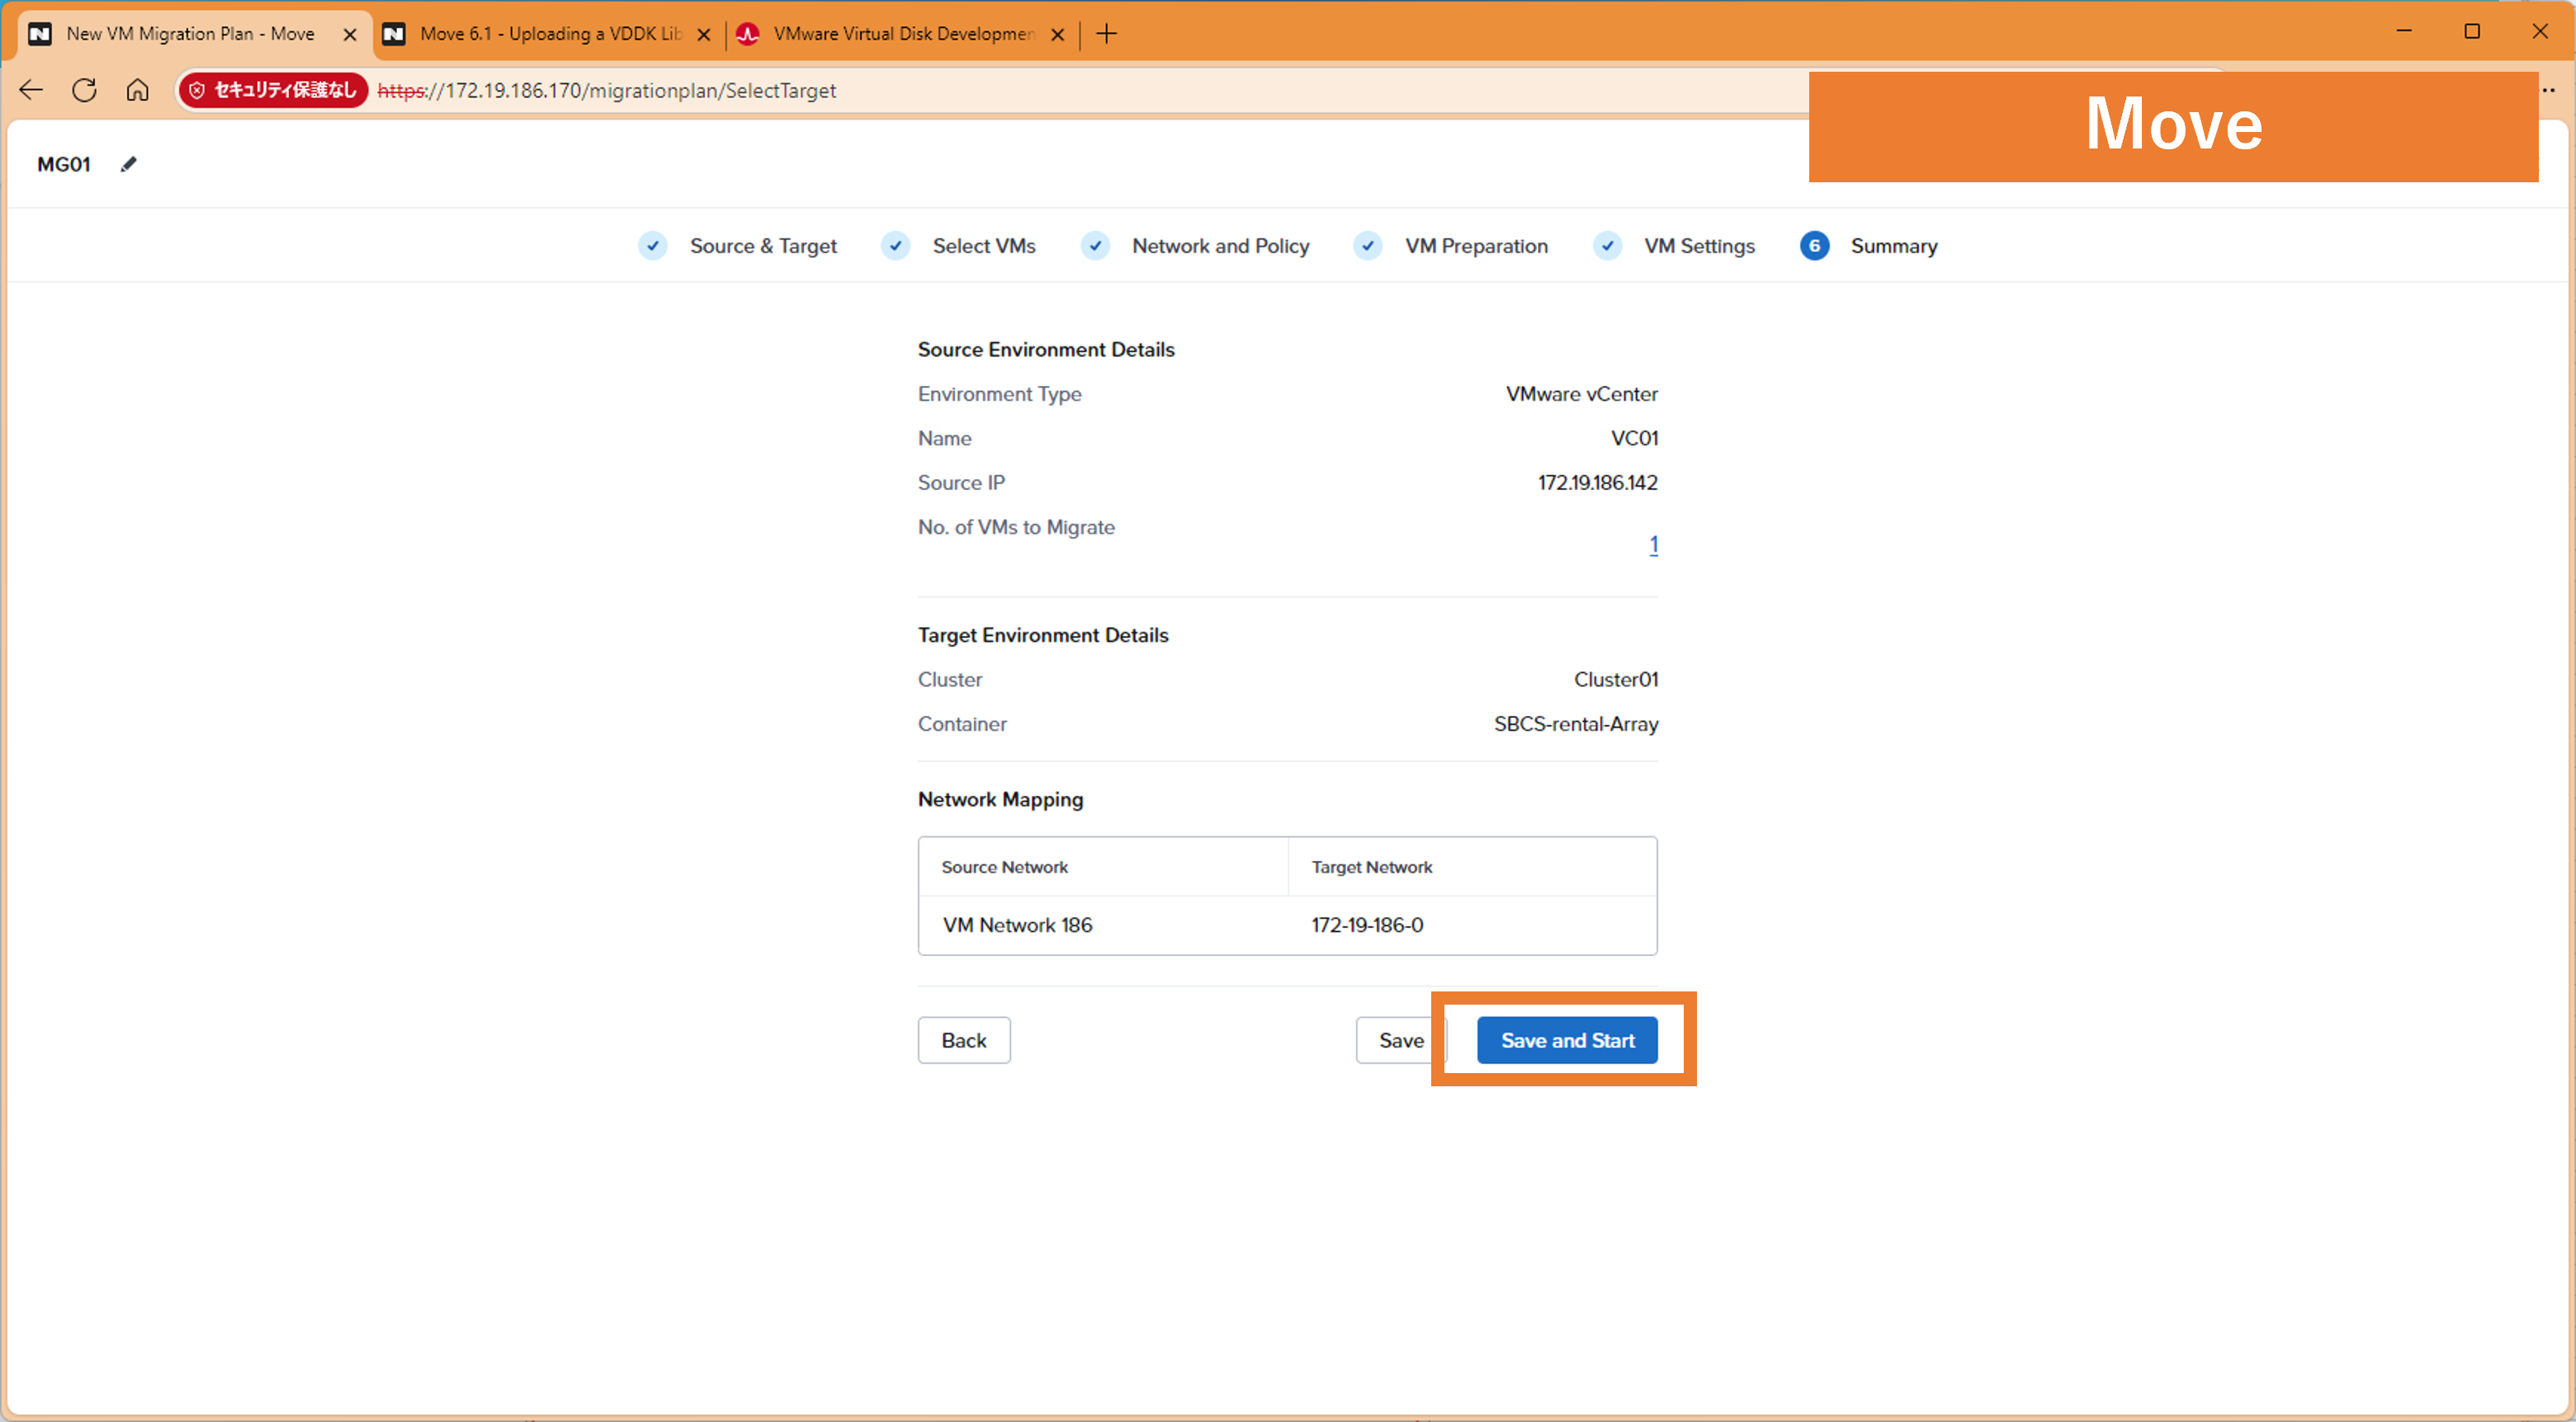The image size is (2576, 1422).
Task: Click the Back button
Action: (x=964, y=1040)
